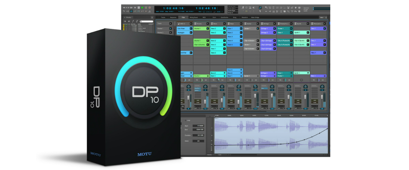Click the Strings track header play button

tap(275, 23)
